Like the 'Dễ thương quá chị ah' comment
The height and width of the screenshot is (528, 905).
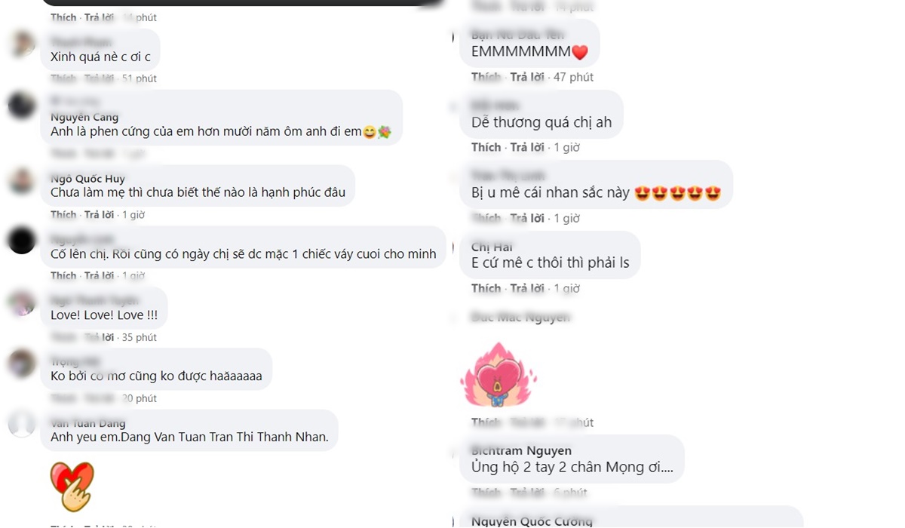point(486,147)
